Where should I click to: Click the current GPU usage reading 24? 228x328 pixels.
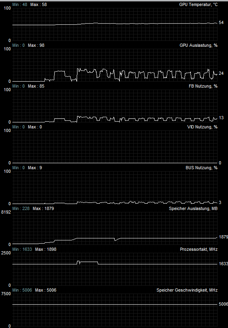point(221,74)
